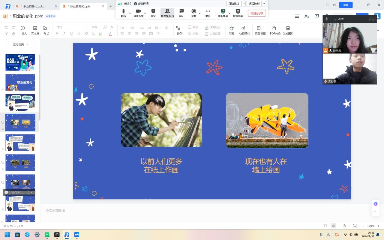Click the 更多 three-dots meeting icon
Image resolution: width=384 pixels, height=240 pixels.
[208, 11]
